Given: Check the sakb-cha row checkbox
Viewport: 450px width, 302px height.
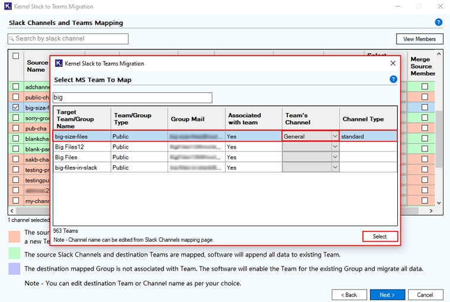Looking at the screenshot, I should point(16,159).
